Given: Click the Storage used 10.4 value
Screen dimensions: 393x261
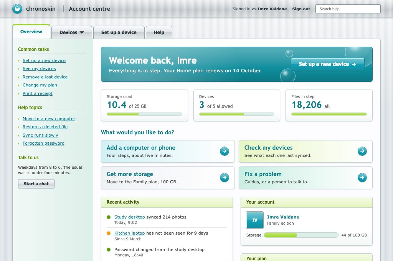Looking at the screenshot, I should point(117,105).
